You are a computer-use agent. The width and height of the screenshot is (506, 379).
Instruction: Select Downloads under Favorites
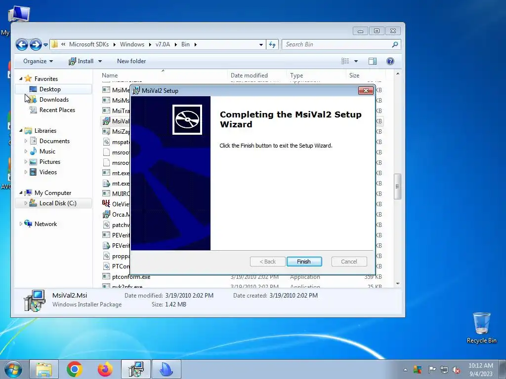point(54,100)
